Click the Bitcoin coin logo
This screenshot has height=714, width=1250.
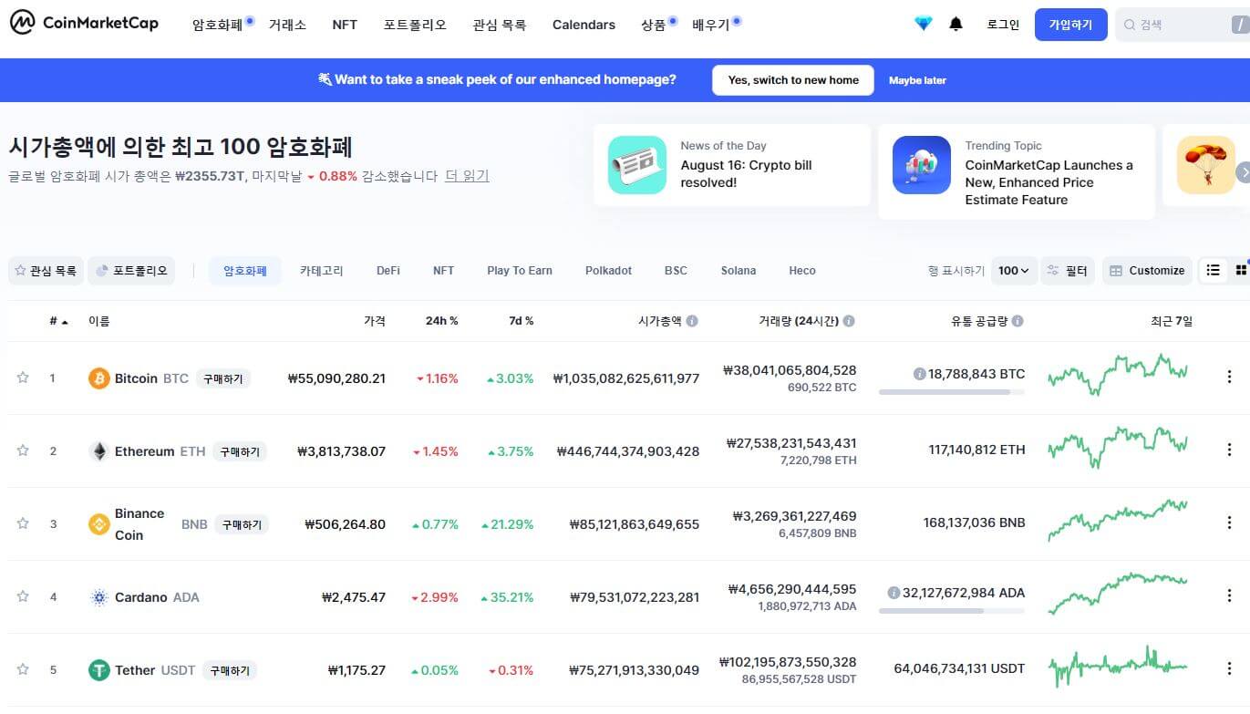pyautogui.click(x=98, y=378)
